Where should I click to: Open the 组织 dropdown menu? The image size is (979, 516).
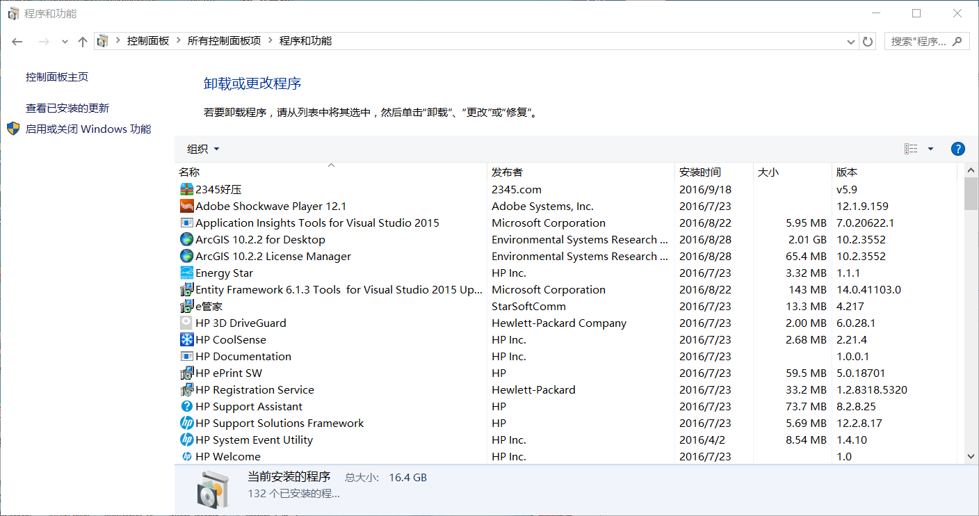[203, 149]
